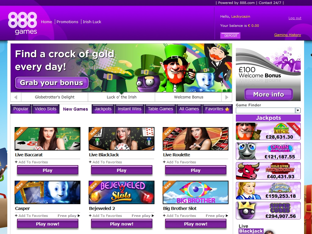Screen dimensions: 312x234
Task: Toggle Casper as a favorite
Action: pyautogui.click(x=32, y=216)
